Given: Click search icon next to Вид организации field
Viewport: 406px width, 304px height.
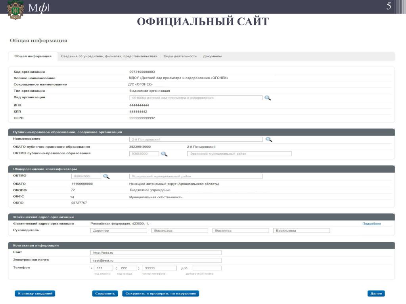Looking at the screenshot, I should pos(268,98).
